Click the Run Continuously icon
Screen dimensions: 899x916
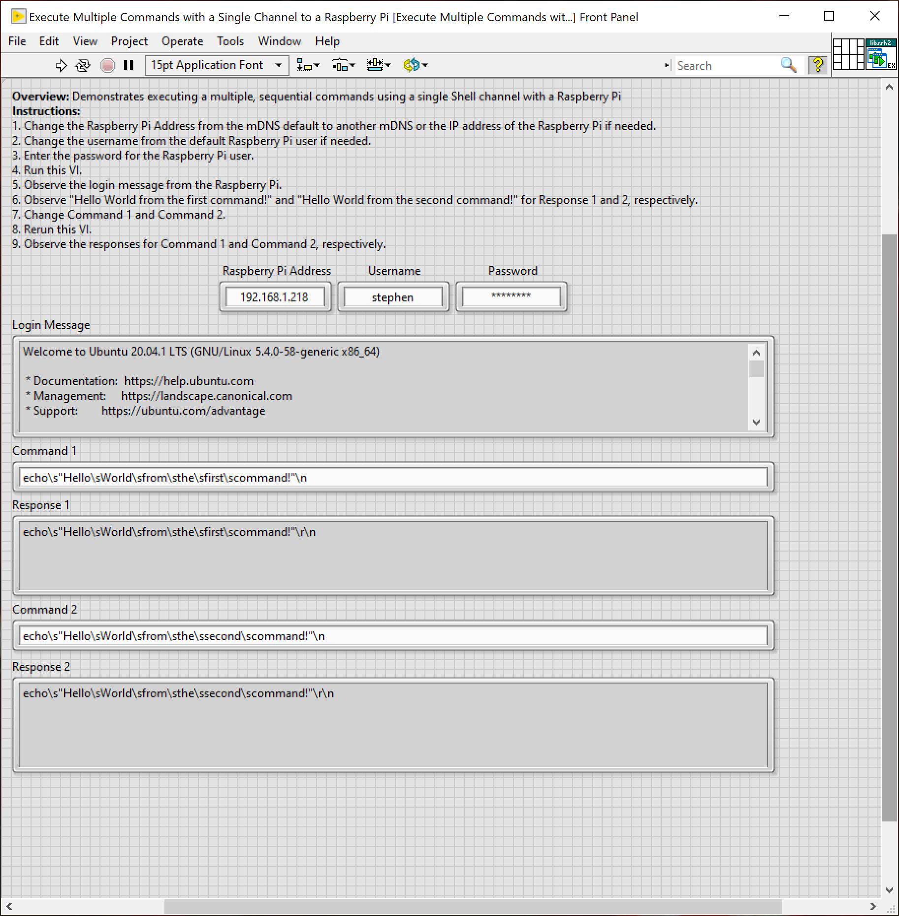point(82,65)
